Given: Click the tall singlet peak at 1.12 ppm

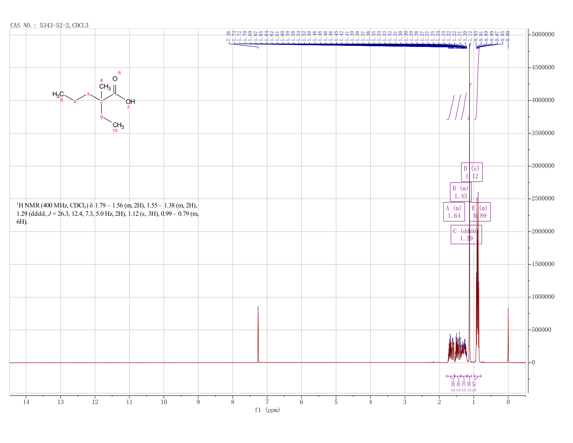Looking at the screenshot, I should point(470,205).
